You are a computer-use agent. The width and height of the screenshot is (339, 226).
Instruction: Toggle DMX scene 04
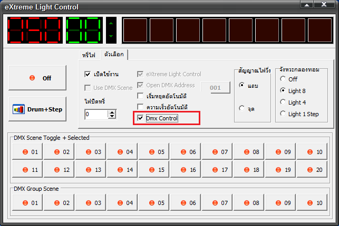click(x=122, y=152)
